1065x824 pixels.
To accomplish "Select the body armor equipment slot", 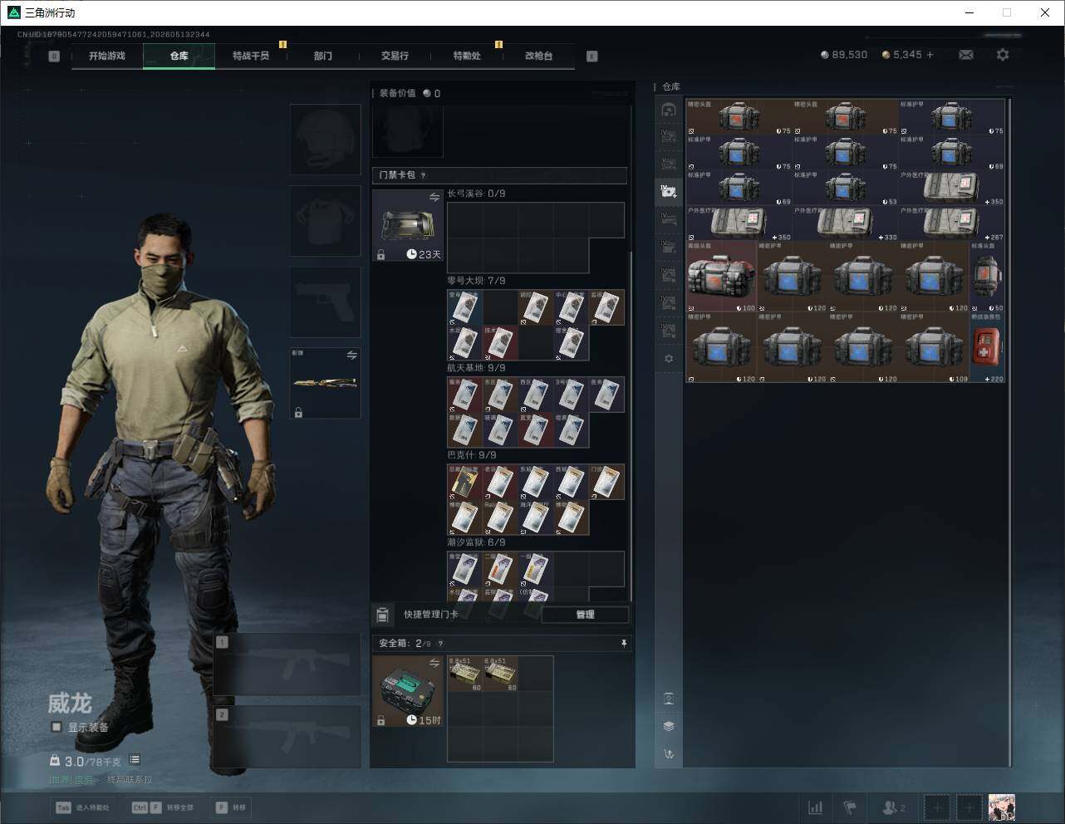I will coord(325,220).
